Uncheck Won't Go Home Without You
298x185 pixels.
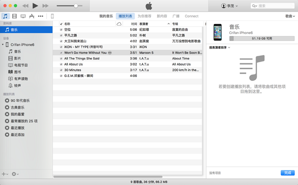pos(61,53)
